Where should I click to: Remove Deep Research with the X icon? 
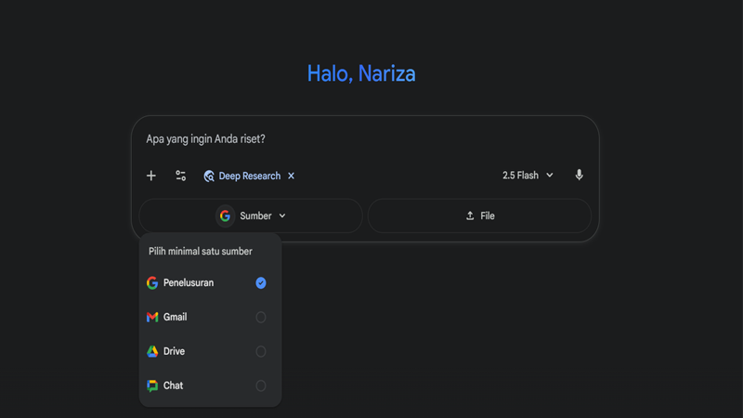pyautogui.click(x=291, y=176)
